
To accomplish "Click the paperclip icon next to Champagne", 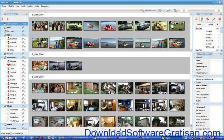I will (23, 87).
